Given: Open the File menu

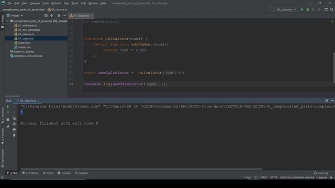Looking at the screenshot, I should pos(9,3).
